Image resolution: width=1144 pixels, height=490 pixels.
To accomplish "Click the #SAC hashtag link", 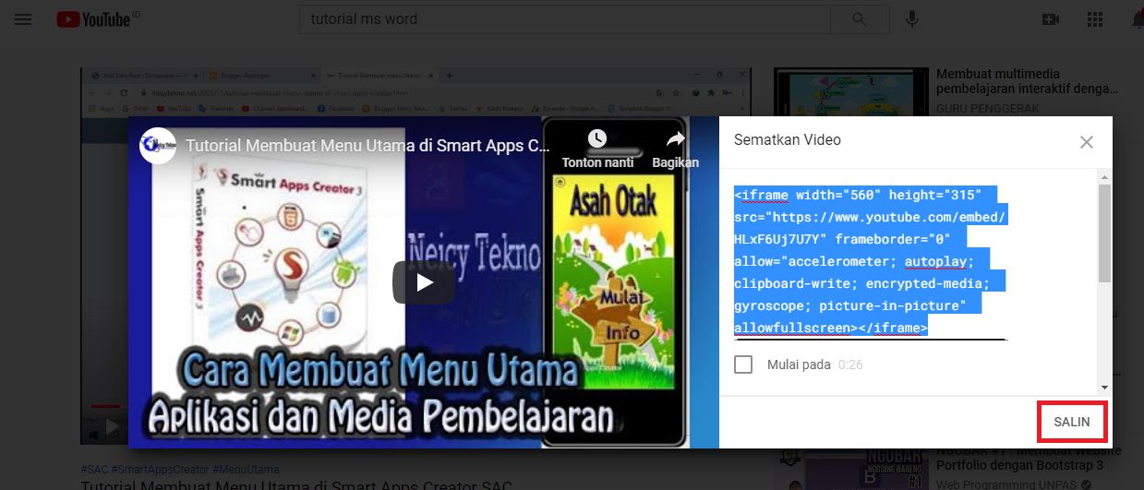I will [x=94, y=470].
